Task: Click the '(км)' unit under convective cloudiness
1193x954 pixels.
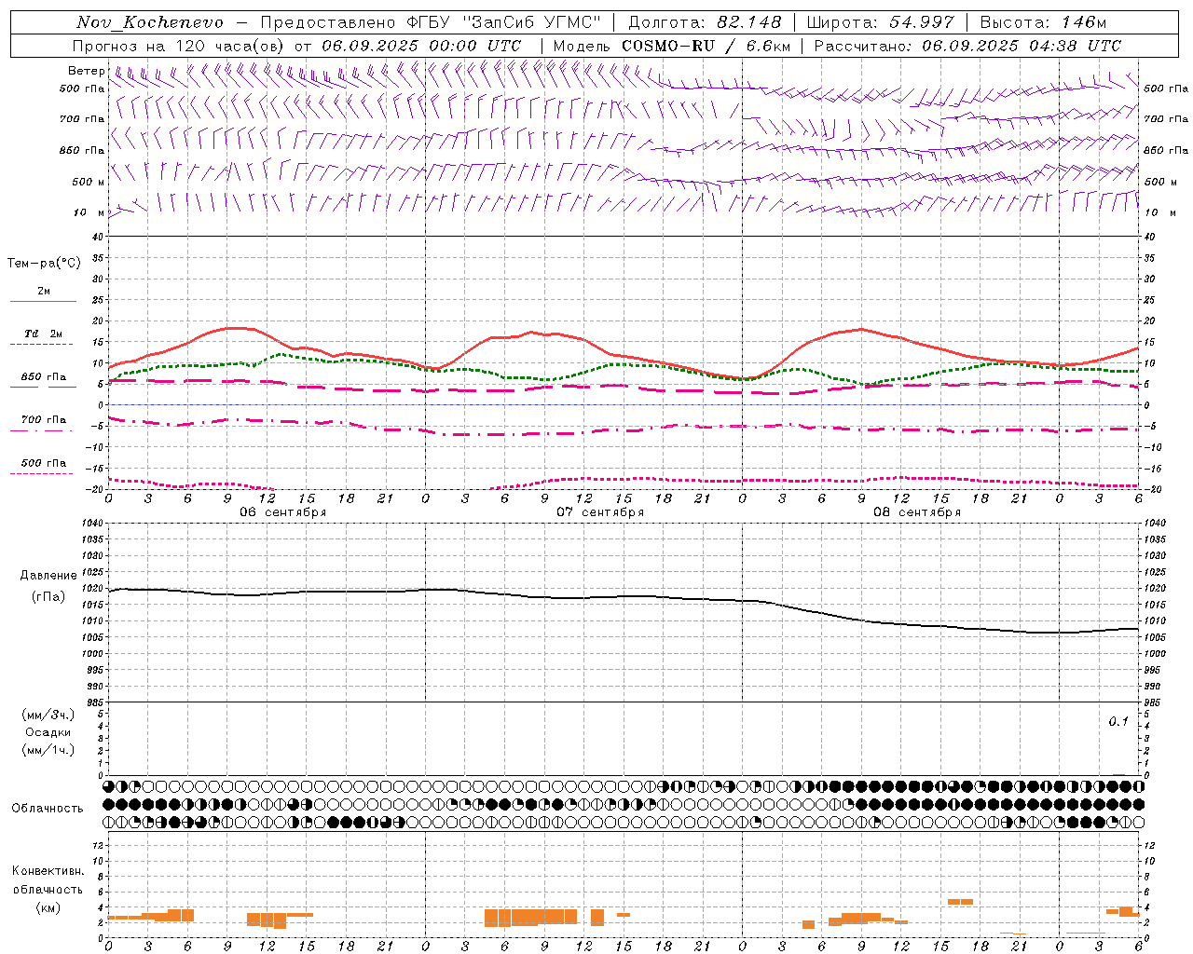Action: (48, 907)
